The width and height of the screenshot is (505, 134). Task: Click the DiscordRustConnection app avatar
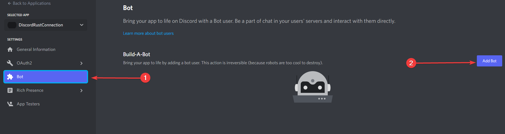[12, 25]
